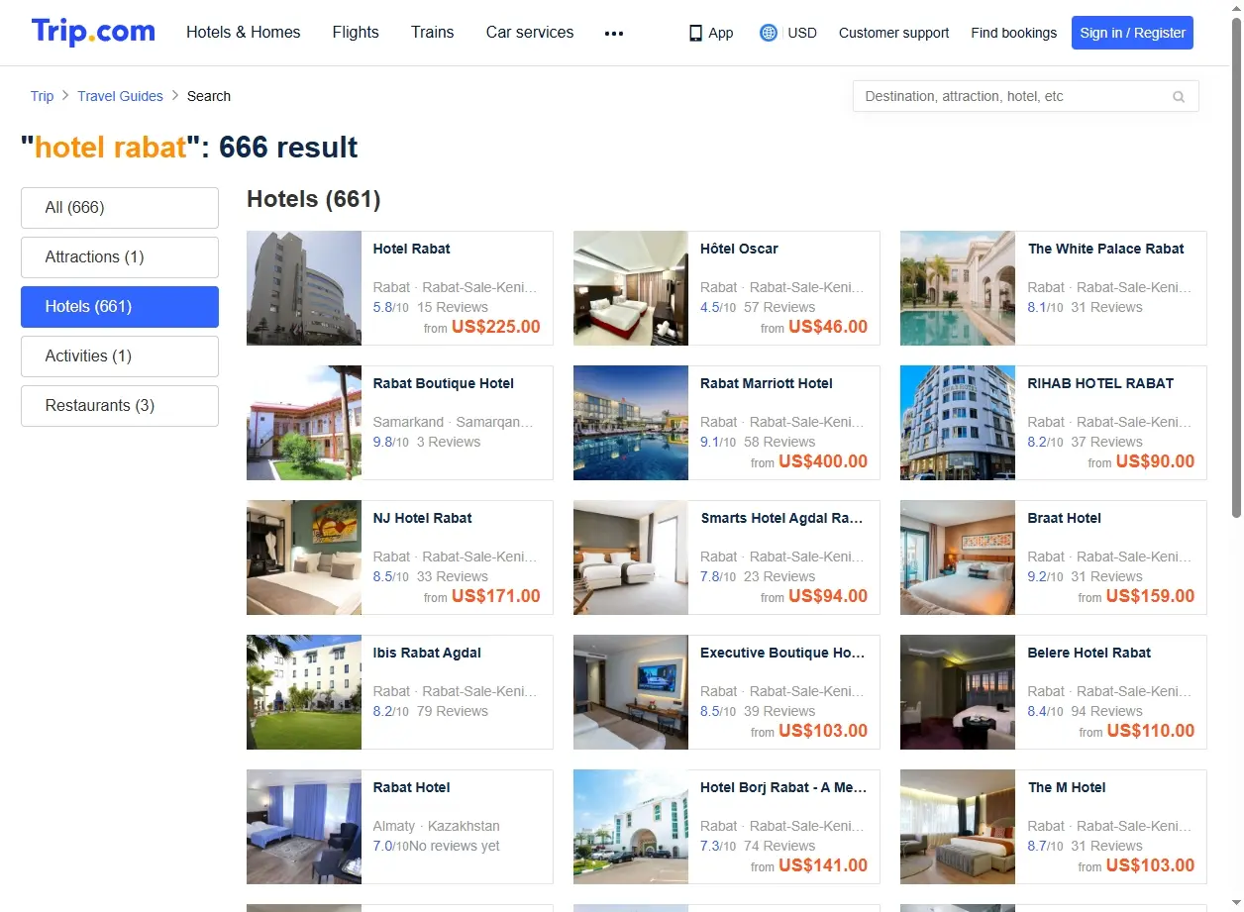Click The White Palace Rabat title
Image resolution: width=1244 pixels, height=912 pixels.
1105,249
